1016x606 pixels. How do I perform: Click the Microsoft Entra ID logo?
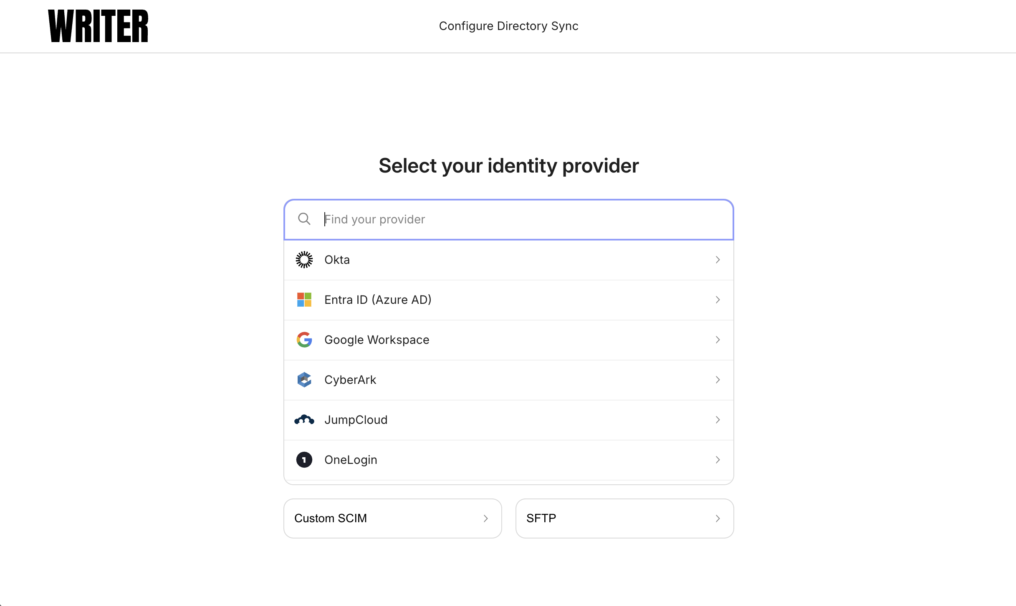pyautogui.click(x=304, y=300)
